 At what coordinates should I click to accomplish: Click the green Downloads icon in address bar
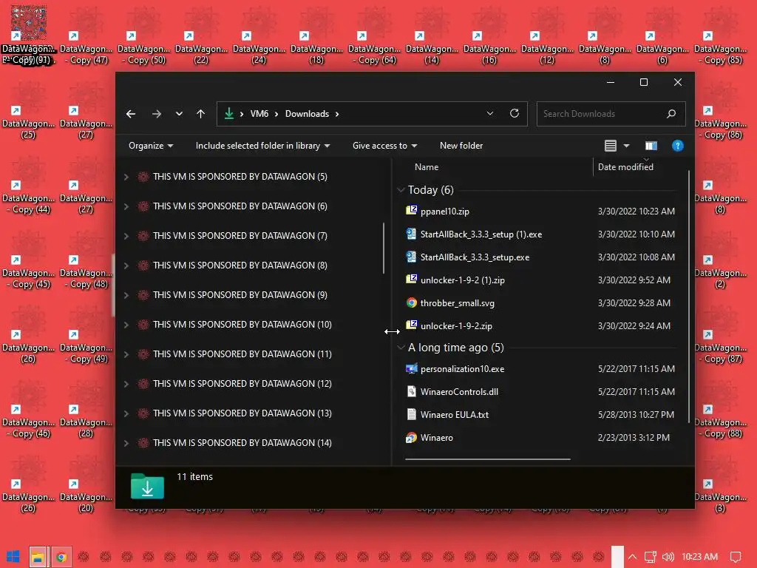(229, 114)
